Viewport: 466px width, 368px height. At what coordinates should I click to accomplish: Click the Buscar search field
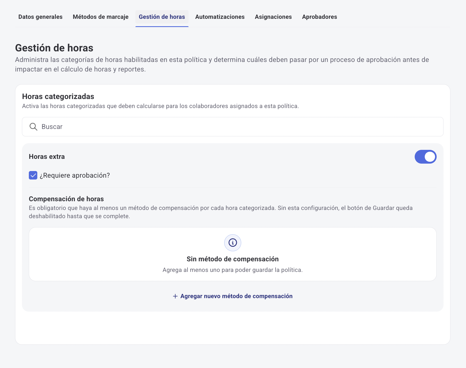point(233,127)
